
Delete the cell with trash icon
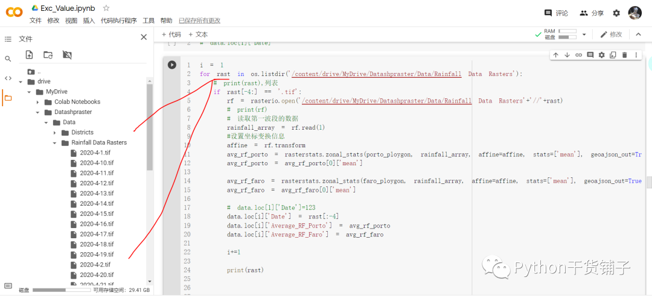point(624,55)
